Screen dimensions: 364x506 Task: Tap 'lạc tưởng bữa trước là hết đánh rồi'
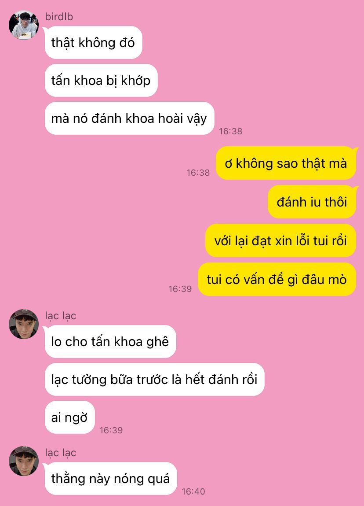coord(155,380)
